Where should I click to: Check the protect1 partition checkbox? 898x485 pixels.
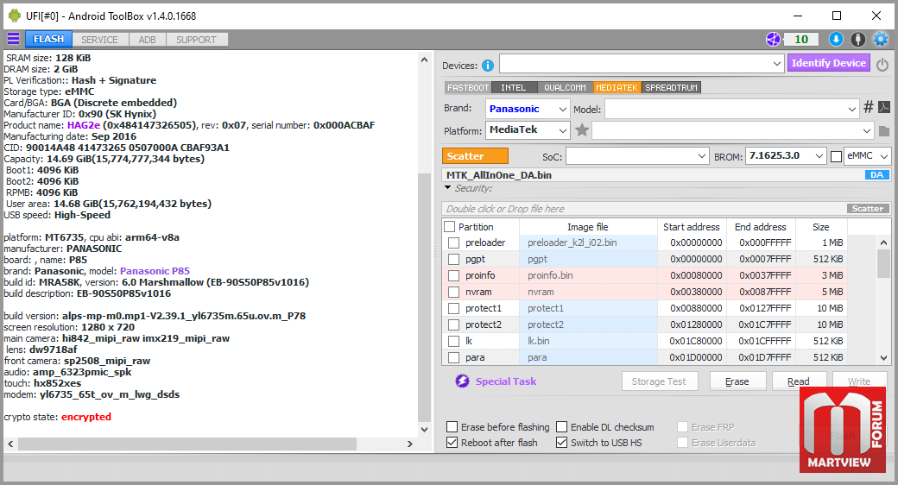(x=453, y=308)
